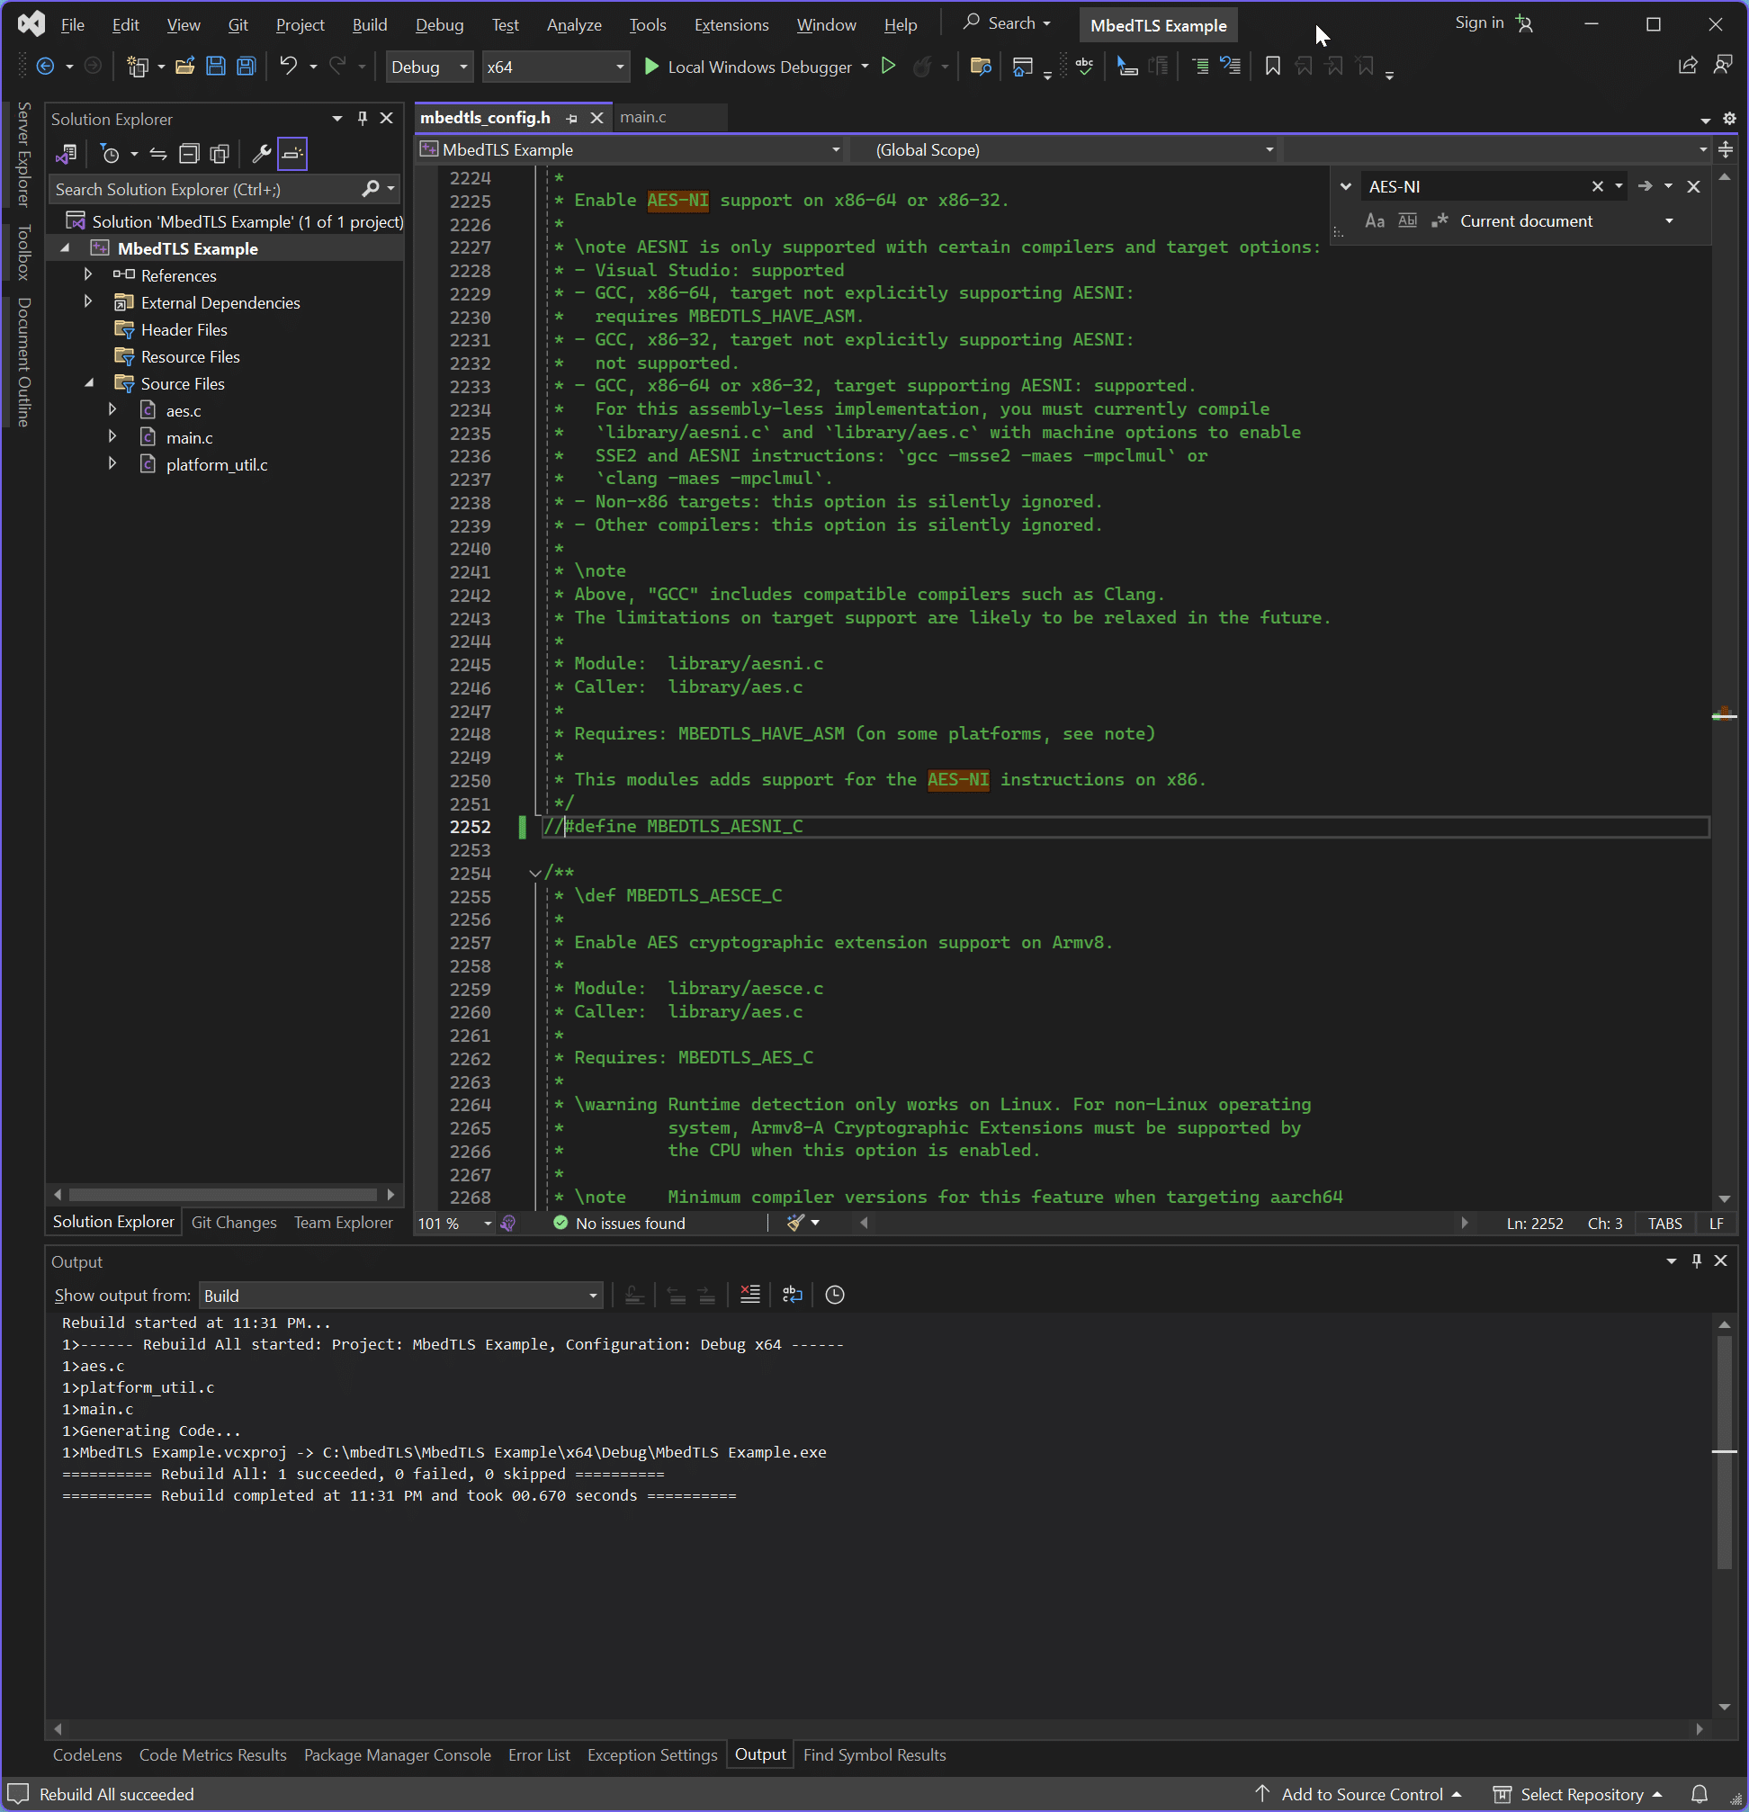Save all open files
Viewport: 1749px width, 1812px height.
click(245, 66)
